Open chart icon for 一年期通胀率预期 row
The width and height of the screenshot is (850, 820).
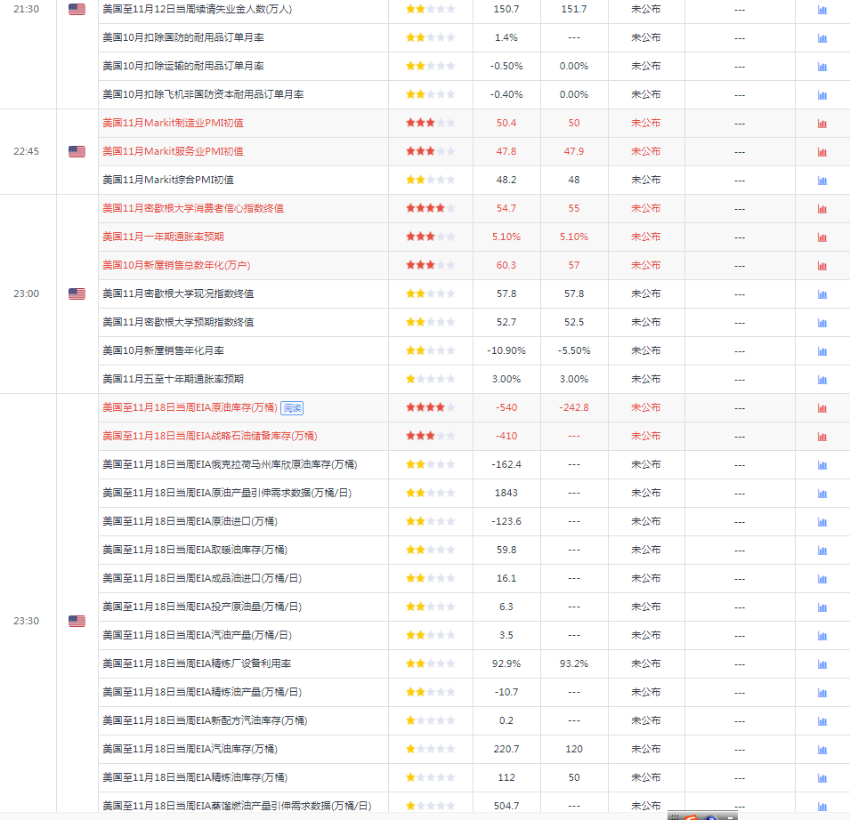[x=822, y=237]
